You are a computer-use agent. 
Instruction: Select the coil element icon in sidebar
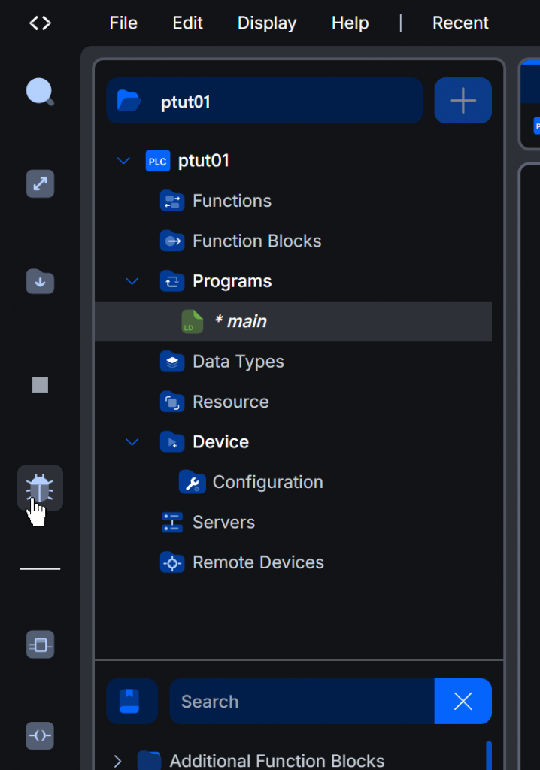(40, 735)
